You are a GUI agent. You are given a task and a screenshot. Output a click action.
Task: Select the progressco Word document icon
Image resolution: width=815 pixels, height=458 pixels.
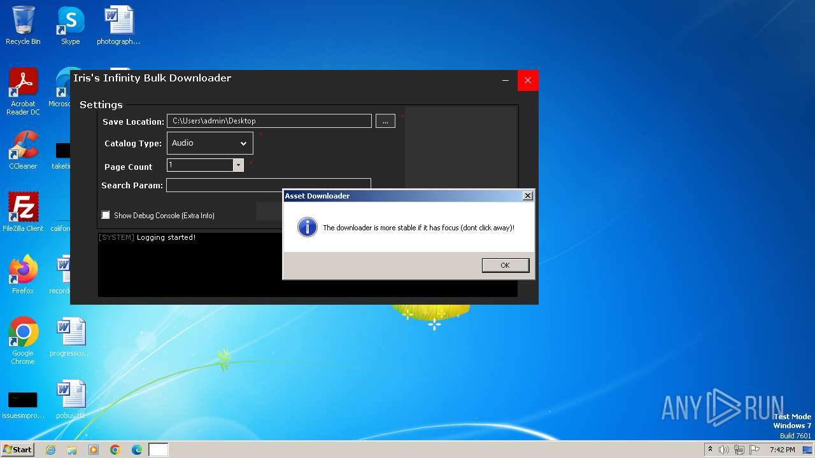[x=70, y=337]
